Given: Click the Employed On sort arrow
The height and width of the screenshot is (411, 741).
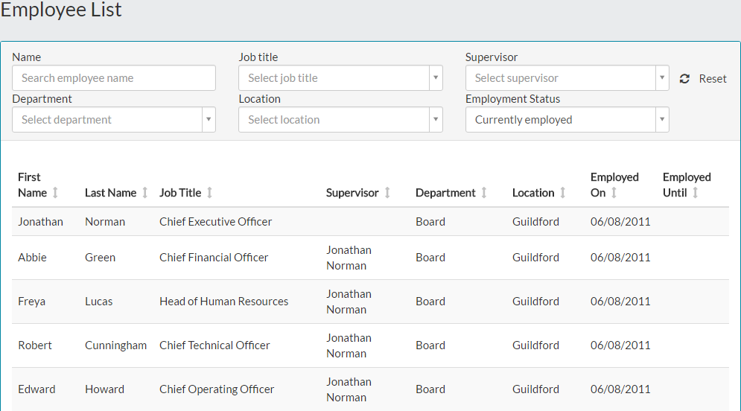Looking at the screenshot, I should click(614, 193).
